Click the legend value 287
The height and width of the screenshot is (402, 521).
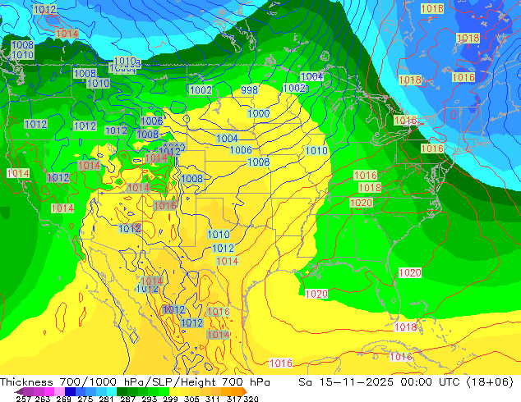(x=127, y=399)
